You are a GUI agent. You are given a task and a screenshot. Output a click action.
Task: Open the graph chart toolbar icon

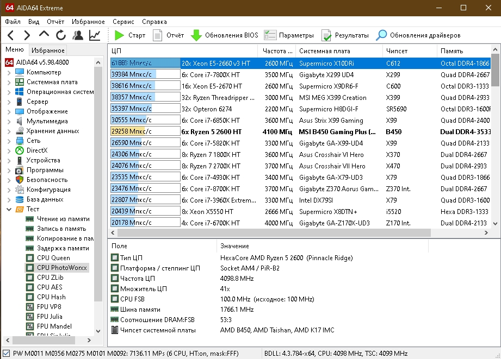pos(95,35)
